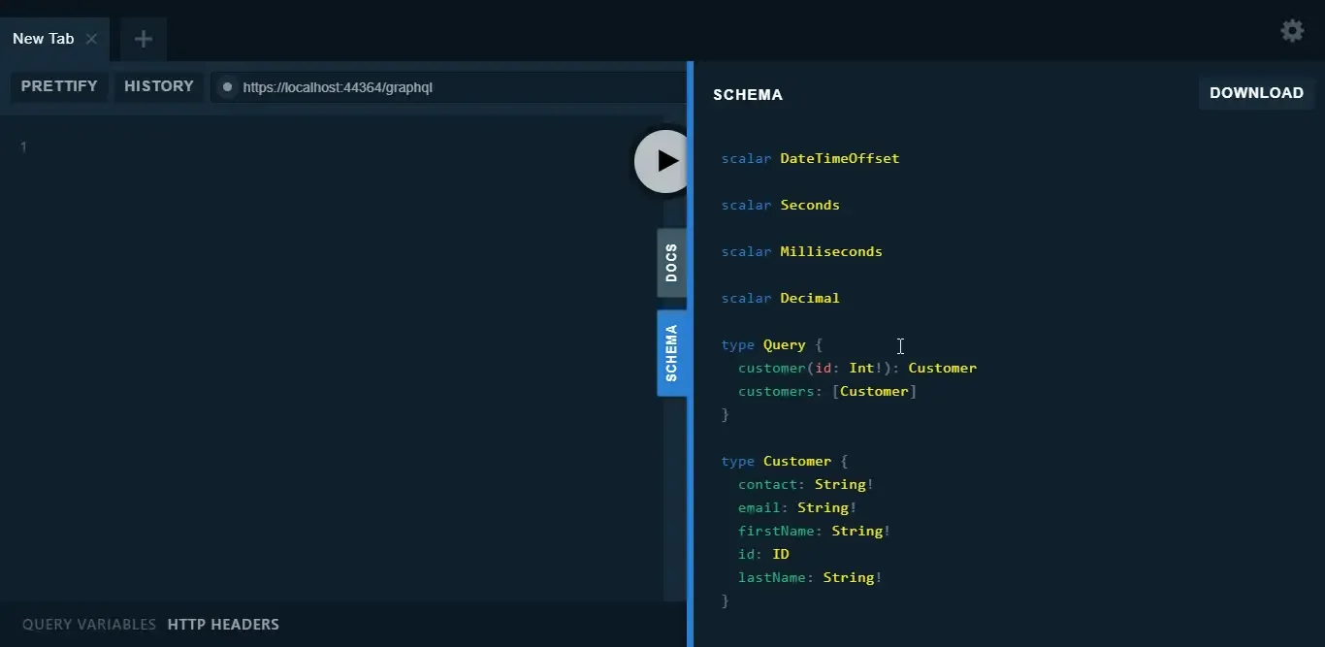The image size is (1325, 647).
Task: Select the New Tab session
Action: 43,39
